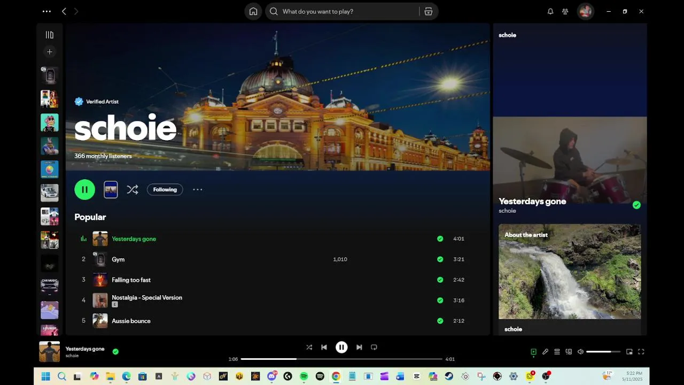684x385 pixels.
Task: Open the user profile avatar menu
Action: (x=586, y=11)
